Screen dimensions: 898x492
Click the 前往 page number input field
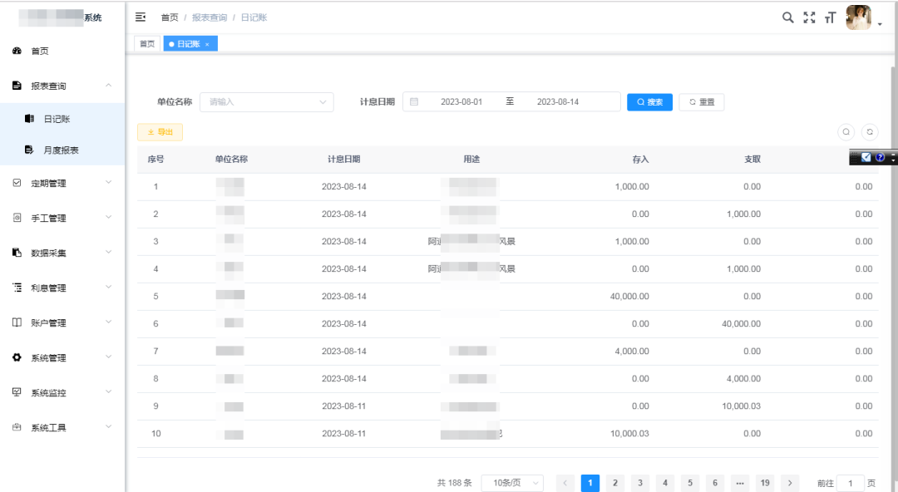click(x=850, y=483)
